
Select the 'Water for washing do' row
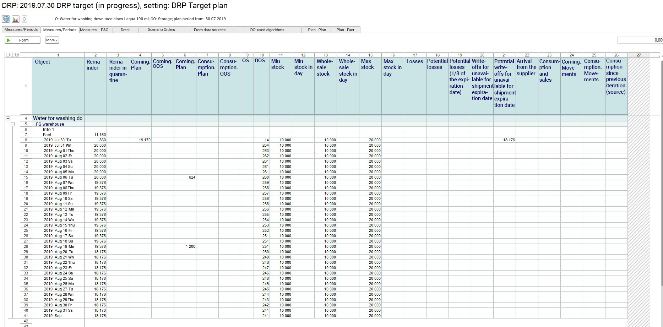tap(58, 118)
